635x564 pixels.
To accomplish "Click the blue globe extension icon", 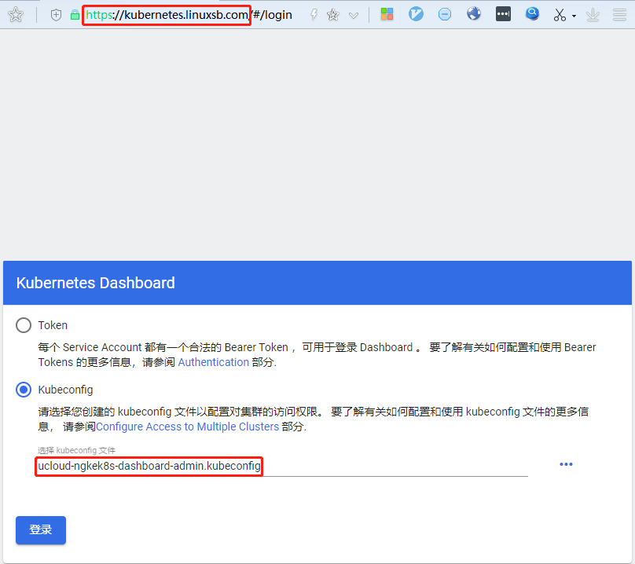I will [x=474, y=14].
